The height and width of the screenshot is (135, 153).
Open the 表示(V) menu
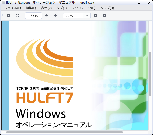click(46, 8)
